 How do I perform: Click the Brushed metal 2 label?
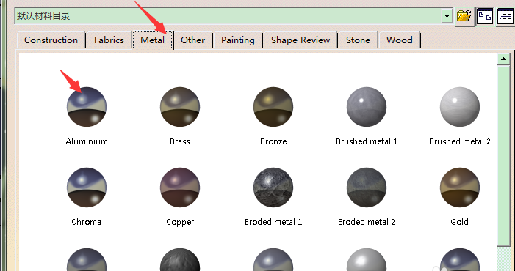(x=460, y=141)
